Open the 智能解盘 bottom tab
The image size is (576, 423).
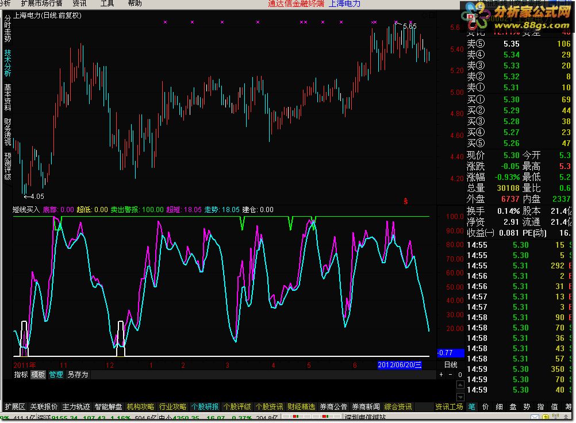tap(109, 407)
